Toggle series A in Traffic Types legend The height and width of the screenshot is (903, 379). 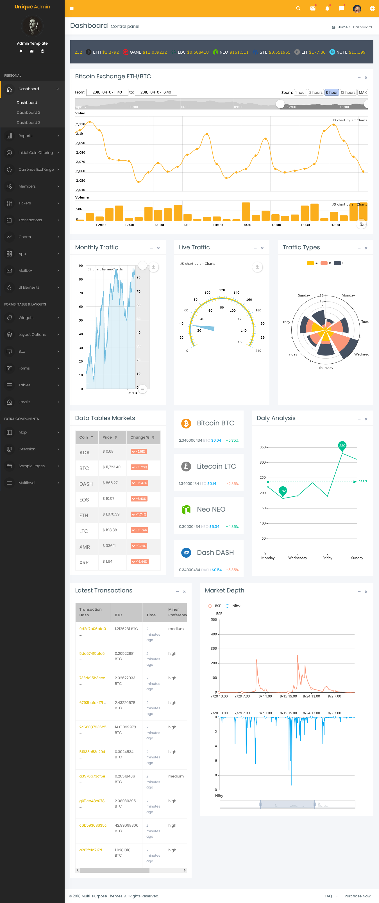coord(312,263)
